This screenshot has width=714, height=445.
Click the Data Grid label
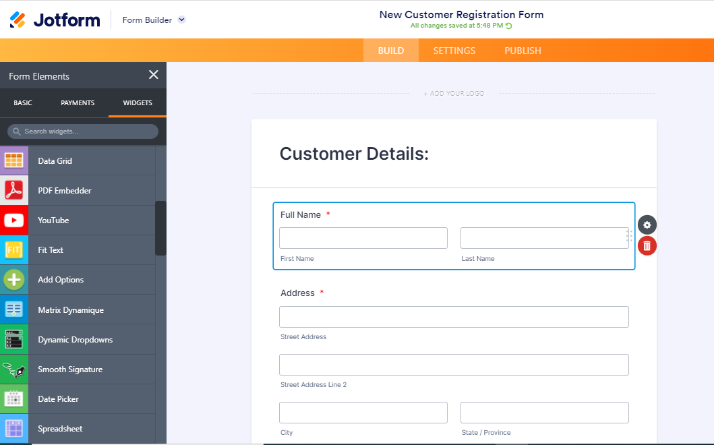point(55,160)
